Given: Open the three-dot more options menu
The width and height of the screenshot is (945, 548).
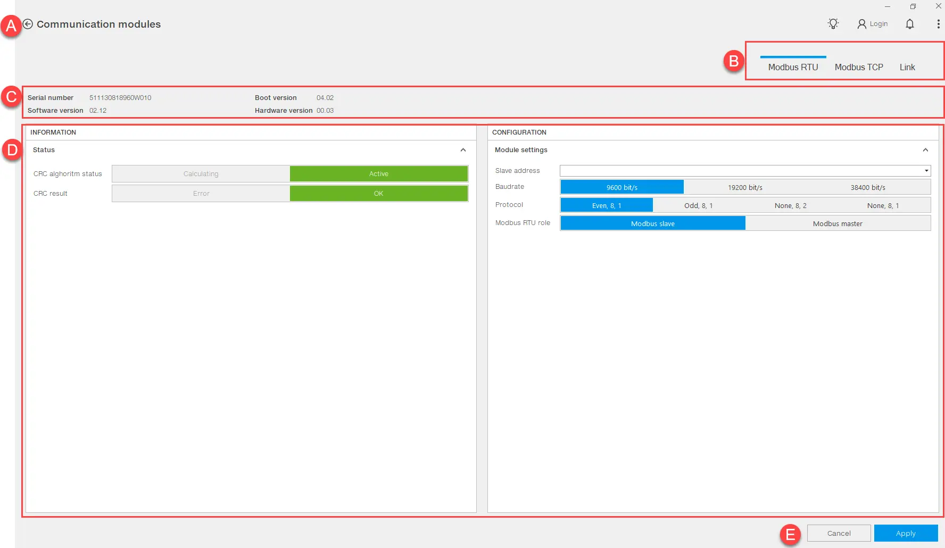Looking at the screenshot, I should [938, 24].
